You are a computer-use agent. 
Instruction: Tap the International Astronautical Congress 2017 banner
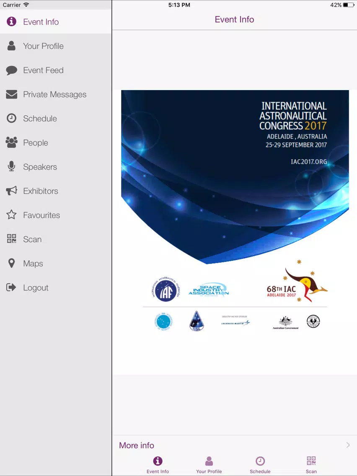tap(235, 177)
